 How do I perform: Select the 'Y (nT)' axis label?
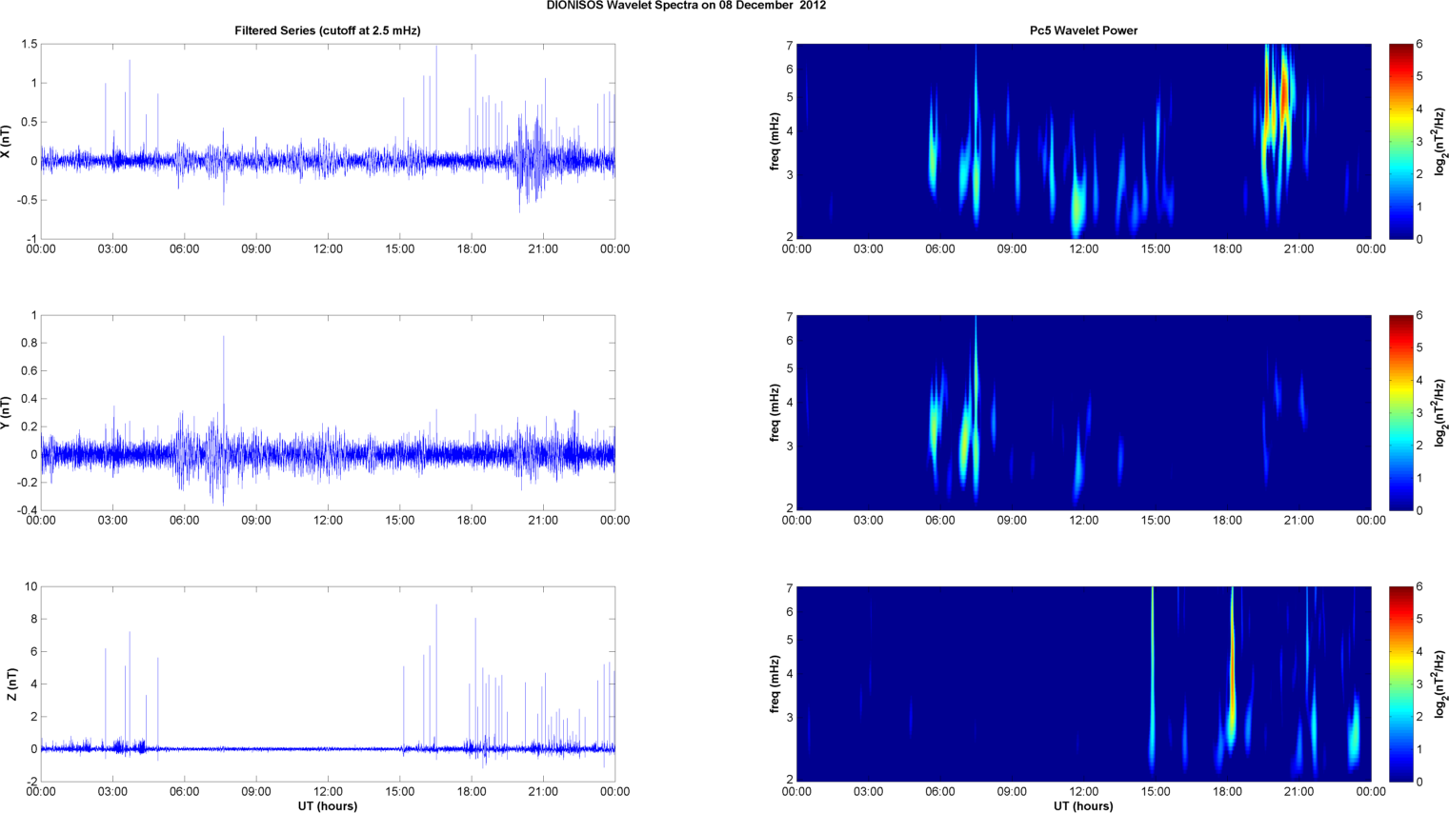point(8,412)
